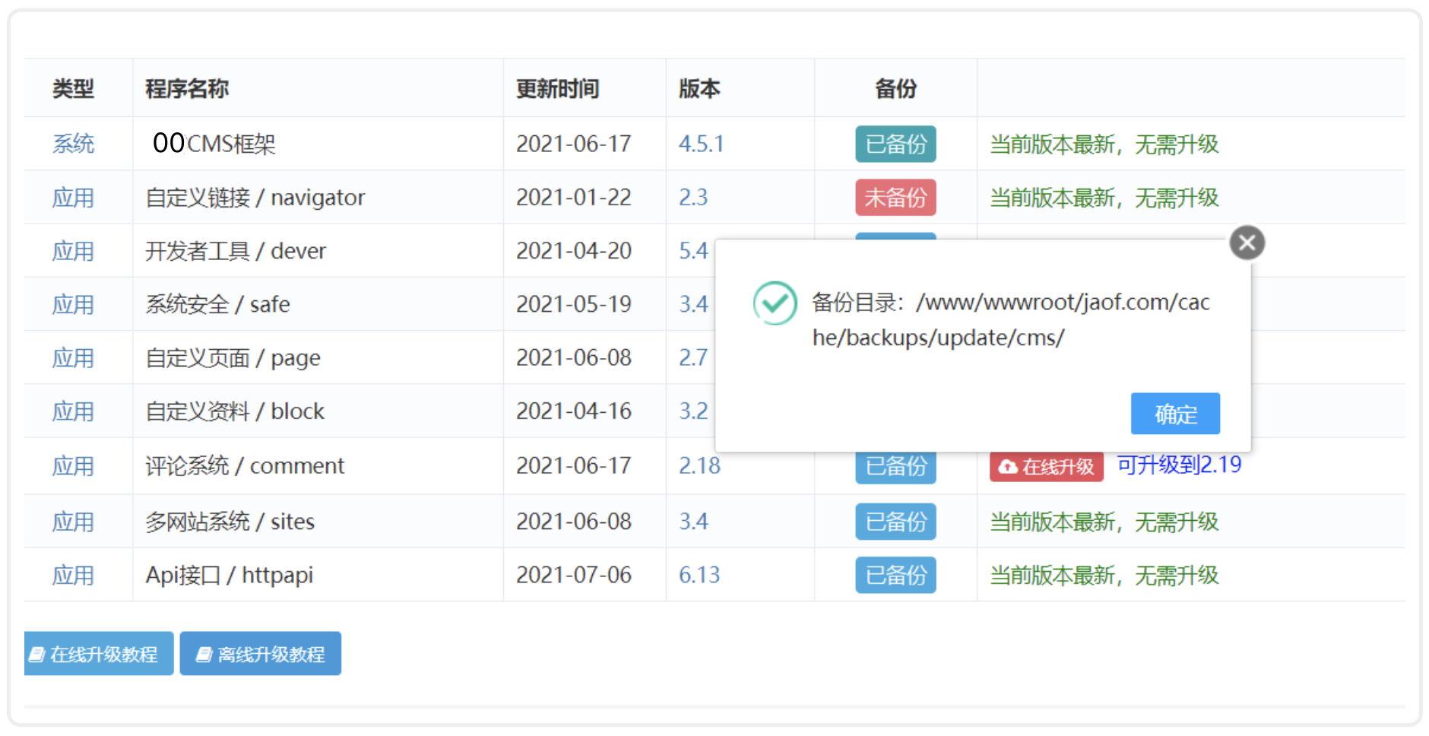Click 未备份 badge for navigator row
Screen dimensions: 1429x736
click(895, 198)
